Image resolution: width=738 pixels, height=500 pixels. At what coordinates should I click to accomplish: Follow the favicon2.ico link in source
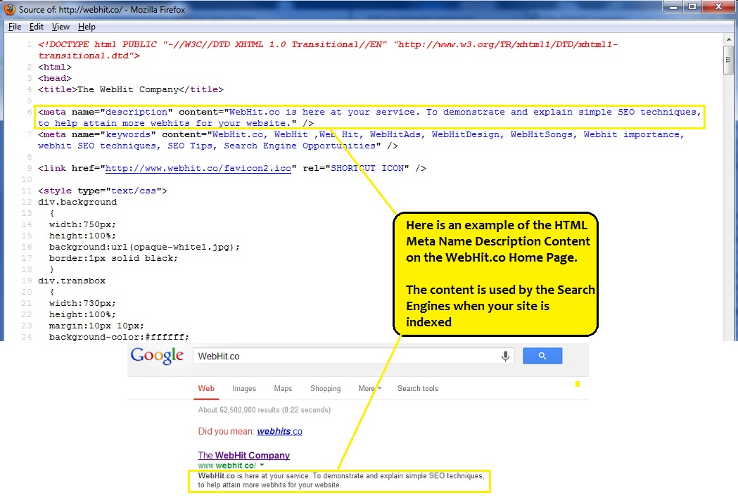[x=198, y=169]
